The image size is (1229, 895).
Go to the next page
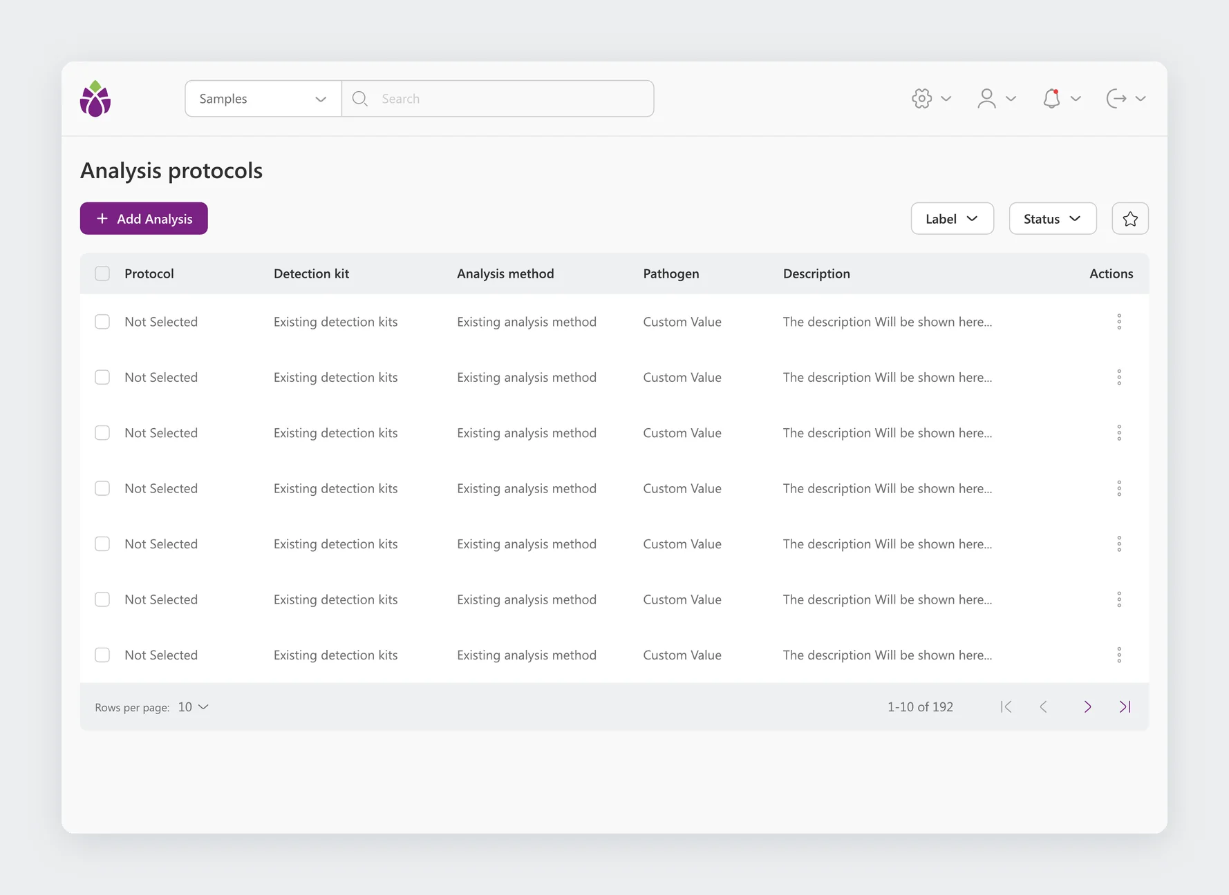click(x=1087, y=706)
